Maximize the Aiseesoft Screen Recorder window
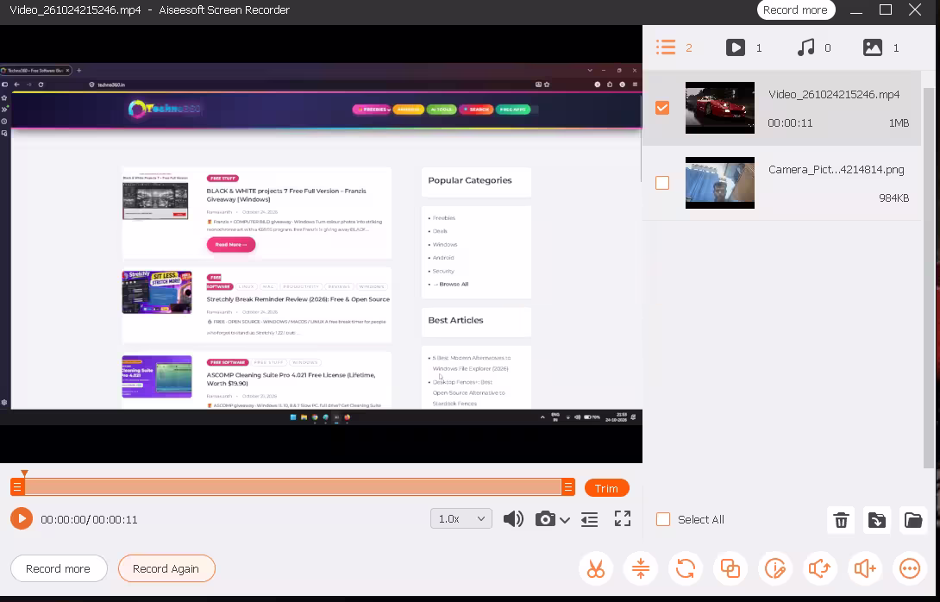This screenshot has width=940, height=602. point(886,9)
